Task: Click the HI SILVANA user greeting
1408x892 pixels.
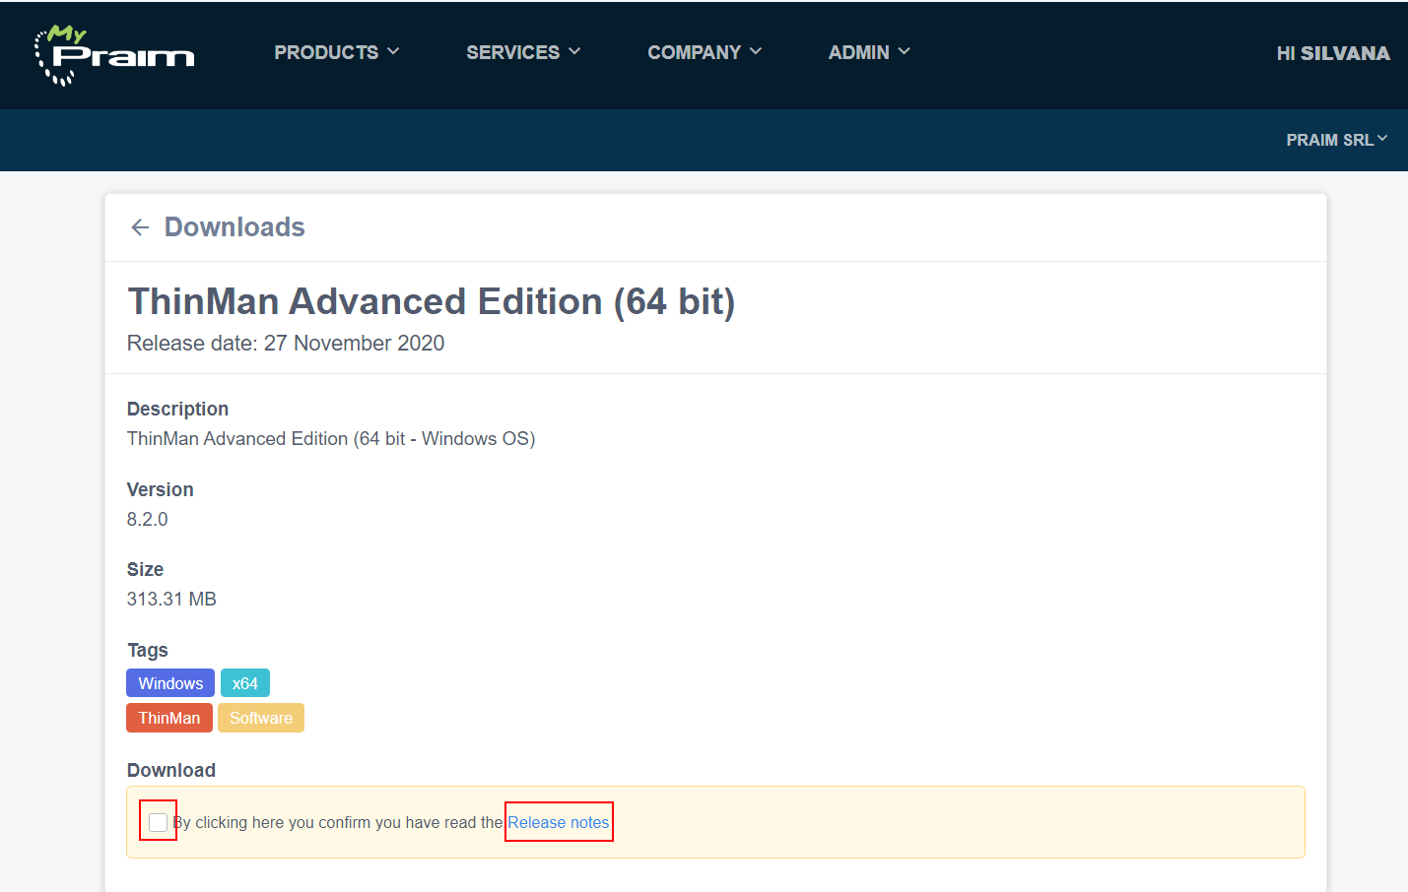Action: pyautogui.click(x=1333, y=53)
